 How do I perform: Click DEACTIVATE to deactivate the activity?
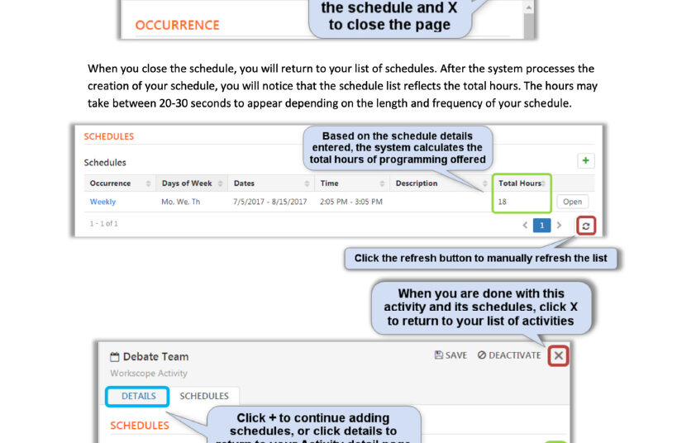click(509, 355)
